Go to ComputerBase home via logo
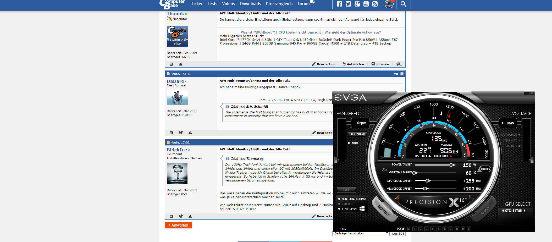The width and height of the screenshot is (552, 242). tap(172, 4)
